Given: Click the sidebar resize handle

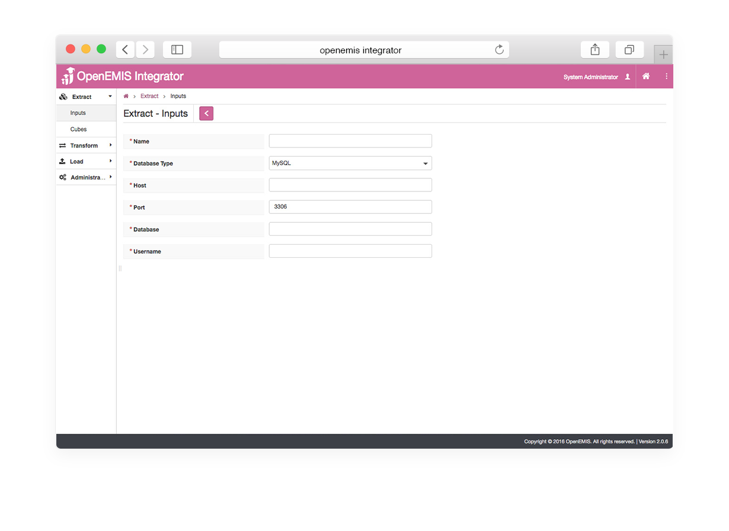Looking at the screenshot, I should (x=120, y=268).
